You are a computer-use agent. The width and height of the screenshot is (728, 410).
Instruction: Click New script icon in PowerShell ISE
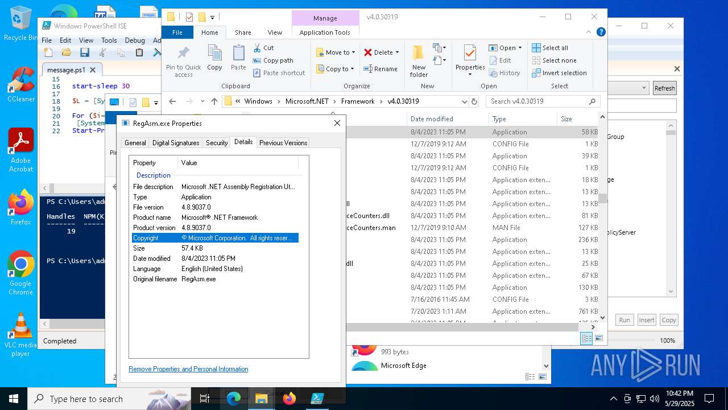coord(48,53)
